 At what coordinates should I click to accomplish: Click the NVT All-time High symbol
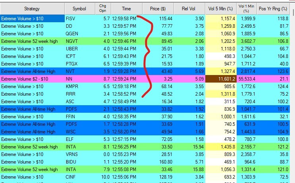[70, 71]
